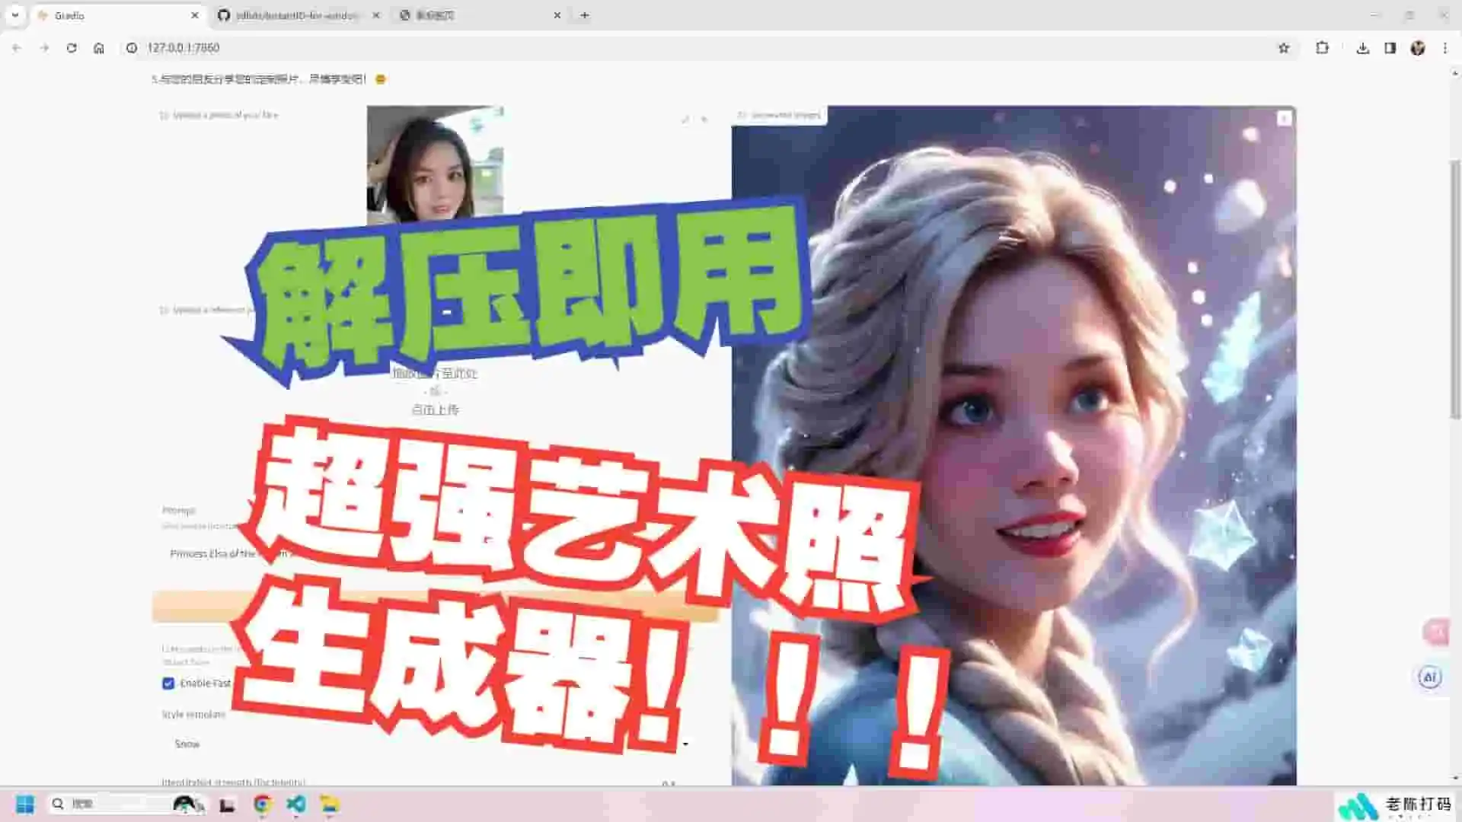Image resolution: width=1462 pixels, height=822 pixels.
Task: Edit the uploaded face image with pencil icon
Action: [685, 119]
